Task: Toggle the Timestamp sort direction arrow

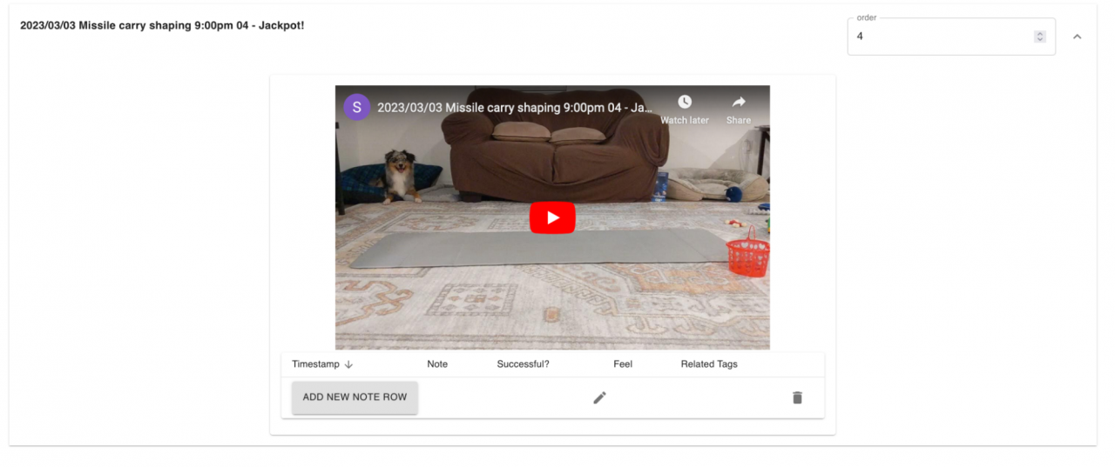Action: tap(348, 364)
